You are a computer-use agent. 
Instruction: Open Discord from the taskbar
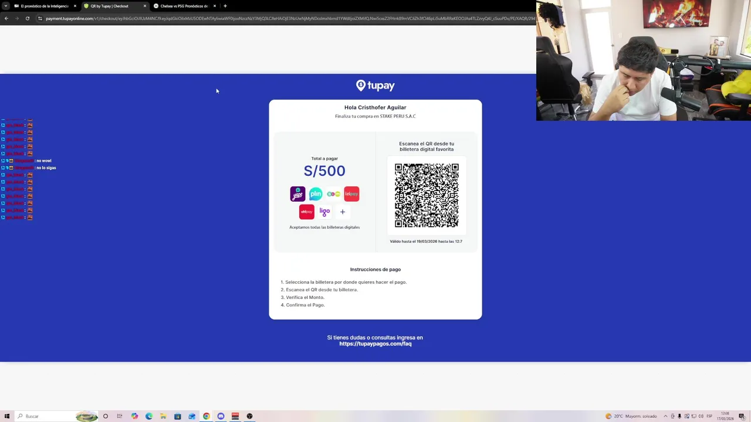tap(221, 416)
